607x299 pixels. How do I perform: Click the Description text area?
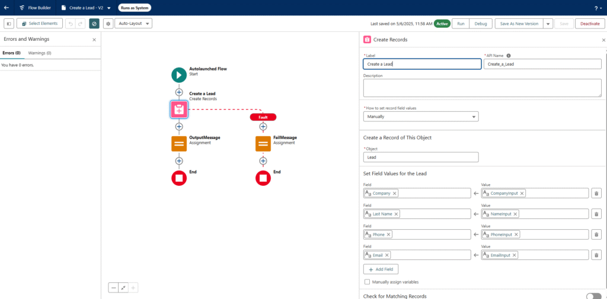click(x=482, y=88)
